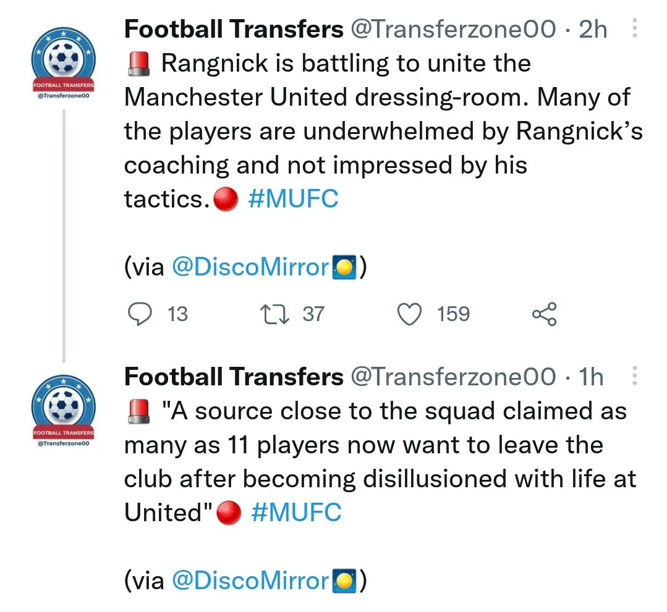Image resolution: width=667 pixels, height=612 pixels.
Task: Click Football Transfers name on first tweet
Action: 234,29
